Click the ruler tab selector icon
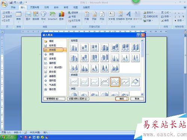187x140 pixels. [2, 32]
